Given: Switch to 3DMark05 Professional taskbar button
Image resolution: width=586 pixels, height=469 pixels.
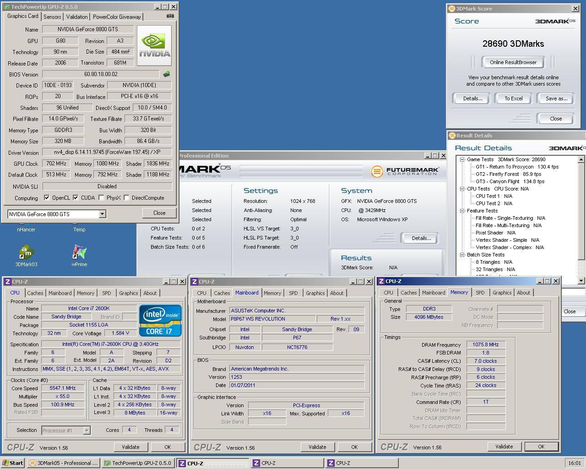Looking at the screenshot, I should pos(63,463).
